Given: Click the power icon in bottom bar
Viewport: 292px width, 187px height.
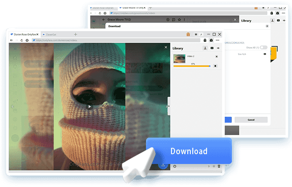Looking at the screenshot, I should click(x=175, y=166).
